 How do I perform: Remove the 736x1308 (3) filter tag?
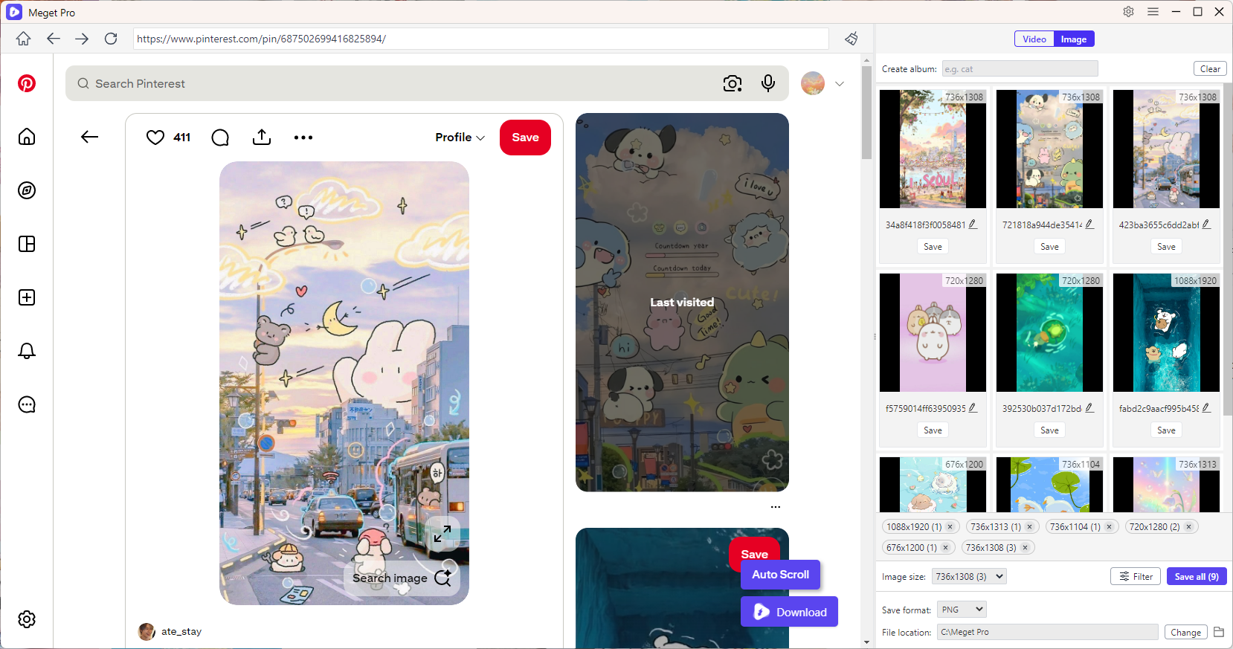coord(1025,547)
